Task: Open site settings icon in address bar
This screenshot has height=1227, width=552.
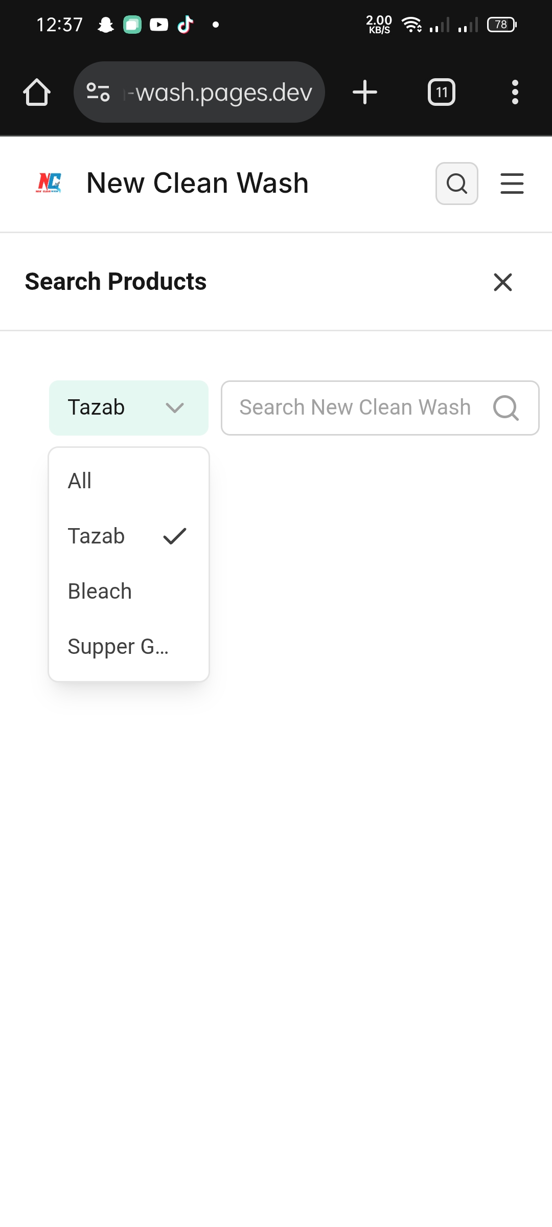Action: coord(98,93)
